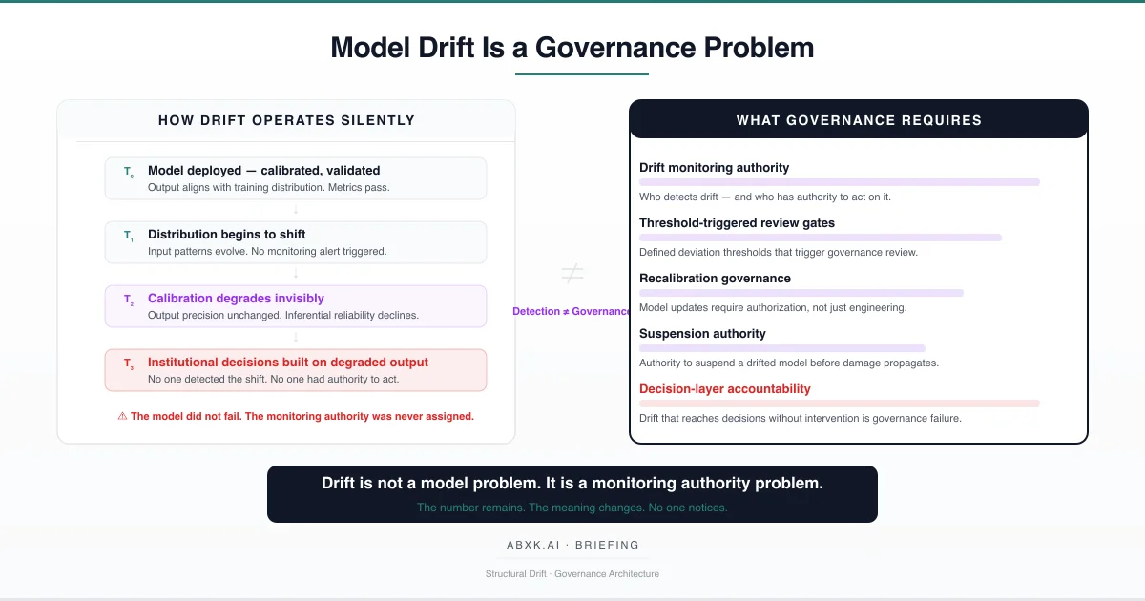Click the ≠ inequality symbol between panels
The height and width of the screenshot is (601, 1145).
571,274
